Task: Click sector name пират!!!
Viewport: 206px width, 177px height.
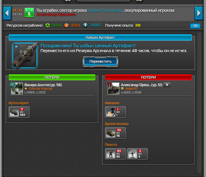Action: click(x=131, y=89)
